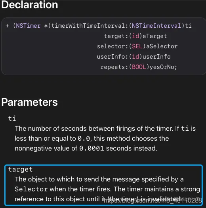The image size is (206, 208).
Task: Click the yesOrNo parameter name
Action: tap(162, 67)
